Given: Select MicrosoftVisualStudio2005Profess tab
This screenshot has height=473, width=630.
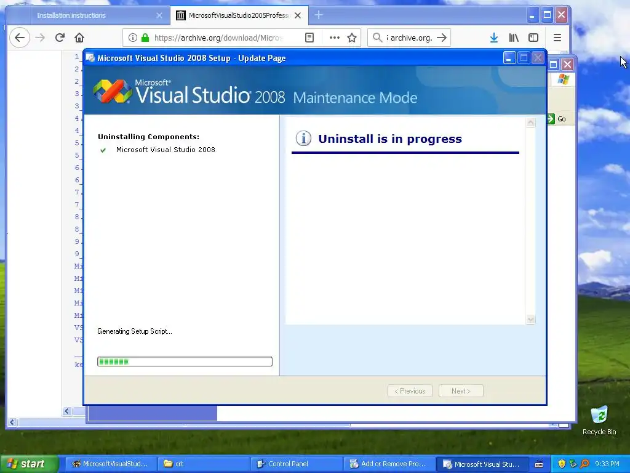Looking at the screenshot, I should coord(239,15).
